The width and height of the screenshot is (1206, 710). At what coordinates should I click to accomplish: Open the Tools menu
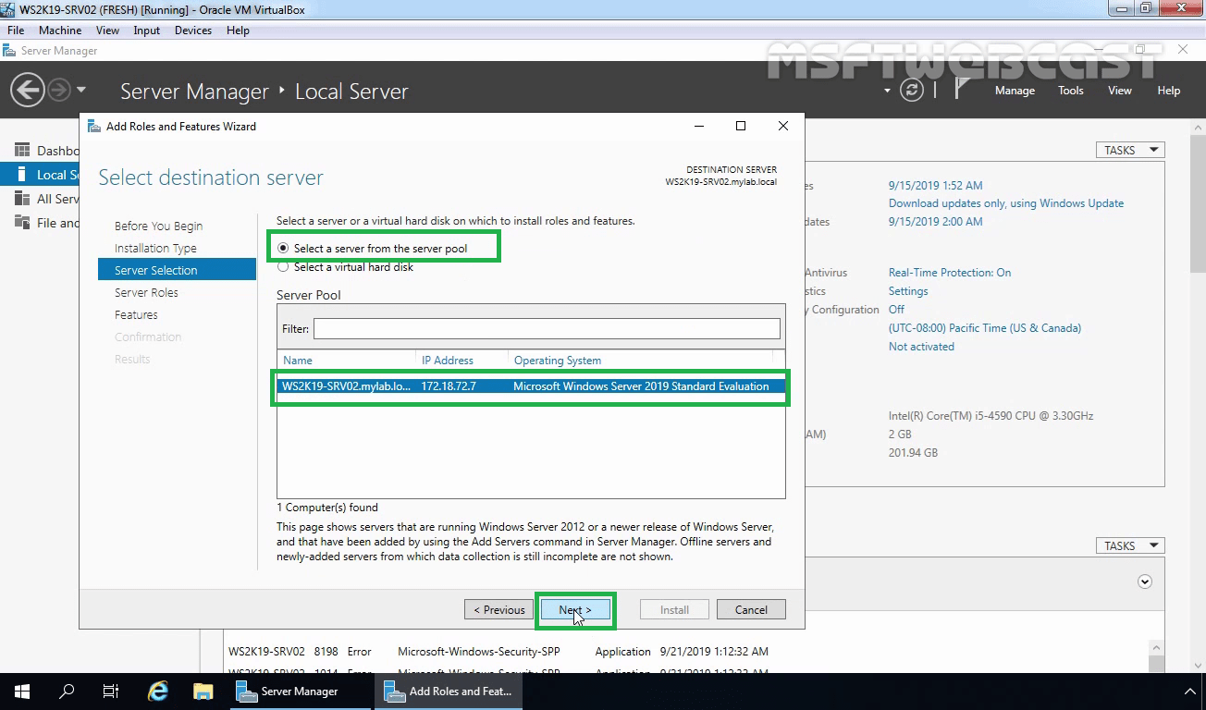(x=1071, y=91)
